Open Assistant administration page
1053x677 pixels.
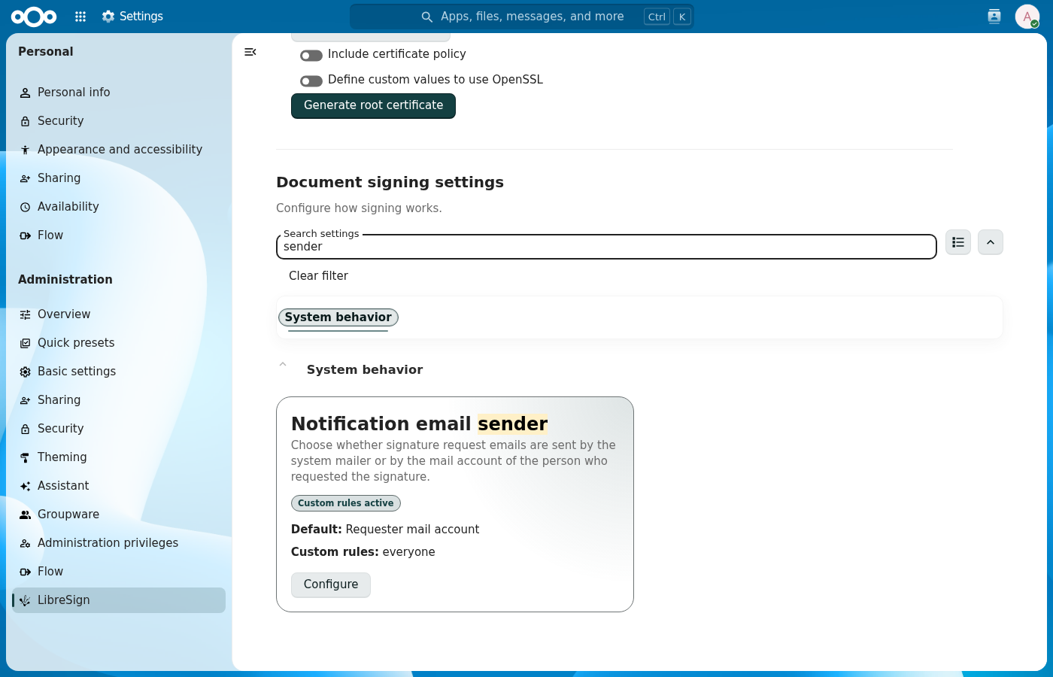pos(119,486)
